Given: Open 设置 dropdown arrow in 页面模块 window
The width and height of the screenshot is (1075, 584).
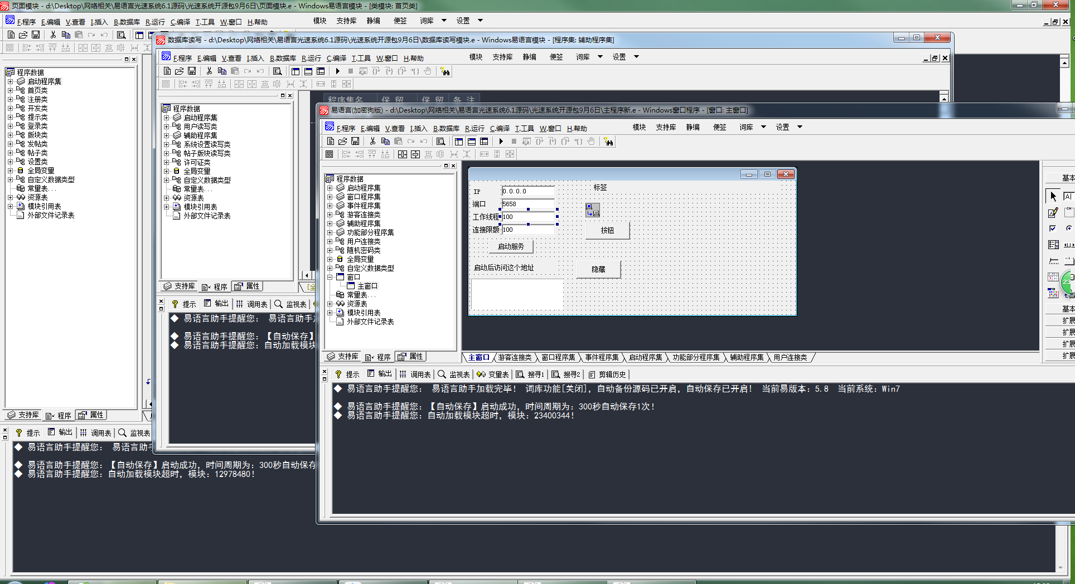Looking at the screenshot, I should pos(480,21).
